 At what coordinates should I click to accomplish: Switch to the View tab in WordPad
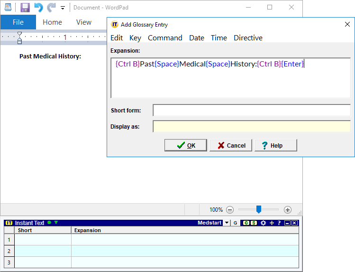(84, 22)
